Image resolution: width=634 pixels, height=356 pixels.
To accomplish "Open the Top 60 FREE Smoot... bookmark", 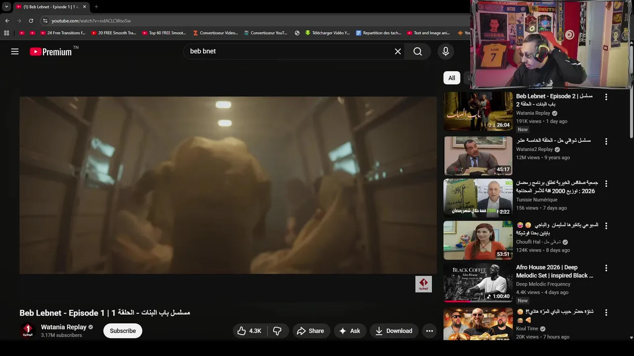I will (x=164, y=33).
